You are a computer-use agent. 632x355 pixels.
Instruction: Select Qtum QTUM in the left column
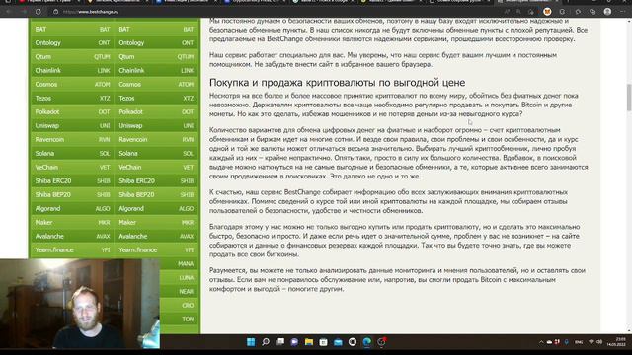click(x=72, y=57)
